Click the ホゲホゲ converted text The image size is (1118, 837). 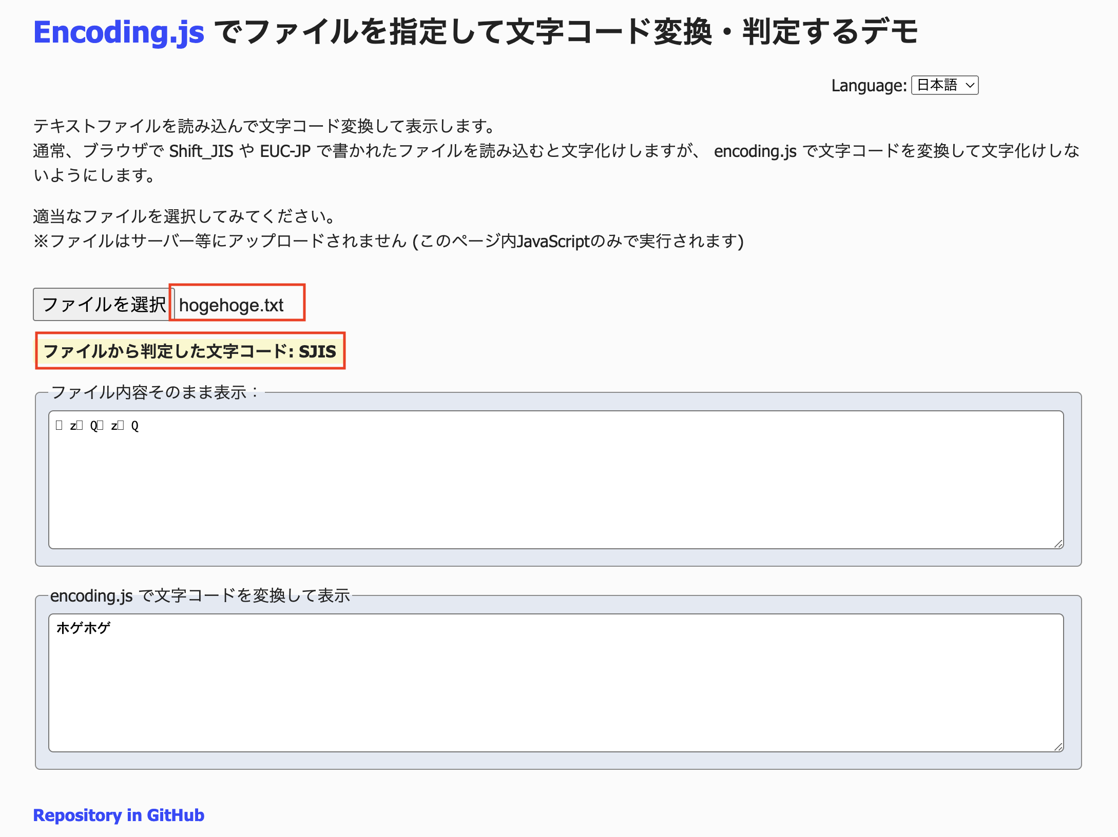point(83,628)
